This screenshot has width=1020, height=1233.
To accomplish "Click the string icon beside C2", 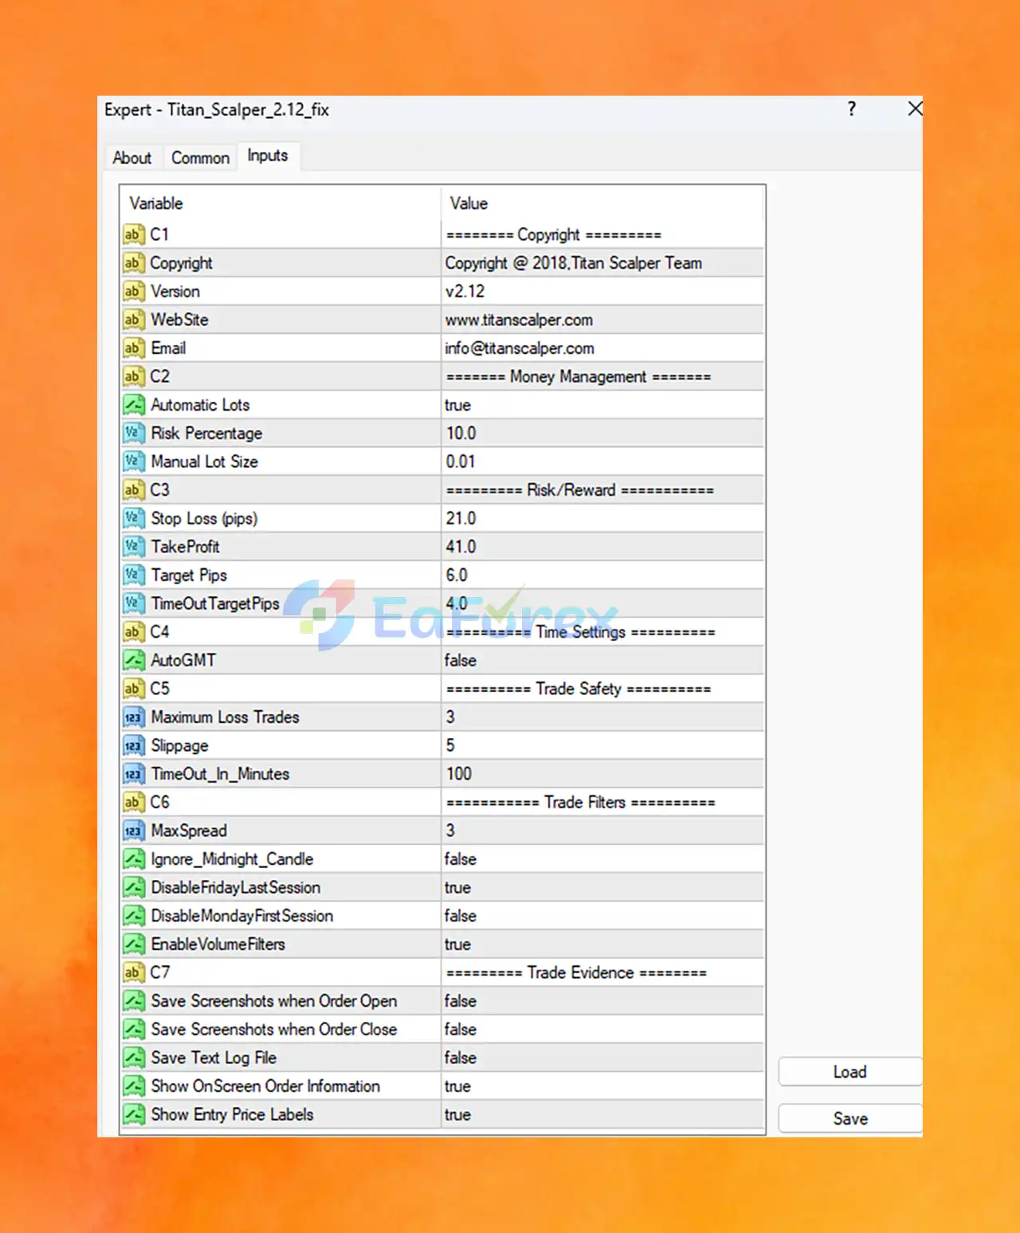I will point(134,376).
